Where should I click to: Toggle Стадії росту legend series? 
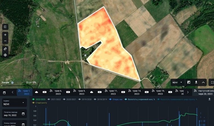(40, 103)
